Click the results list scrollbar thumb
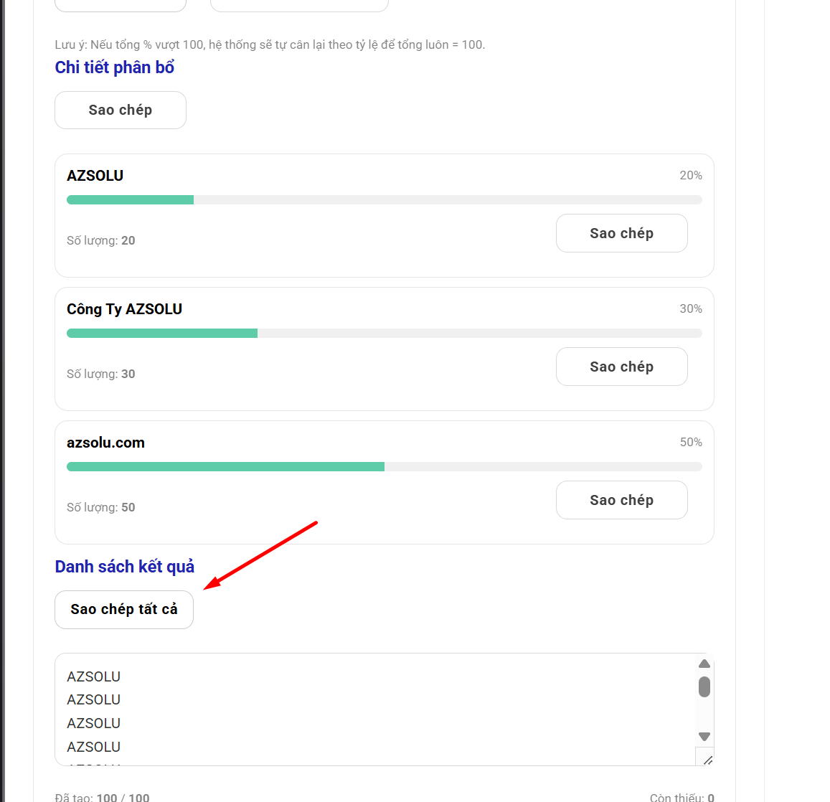Viewport: 830px width, 802px height. 704,687
